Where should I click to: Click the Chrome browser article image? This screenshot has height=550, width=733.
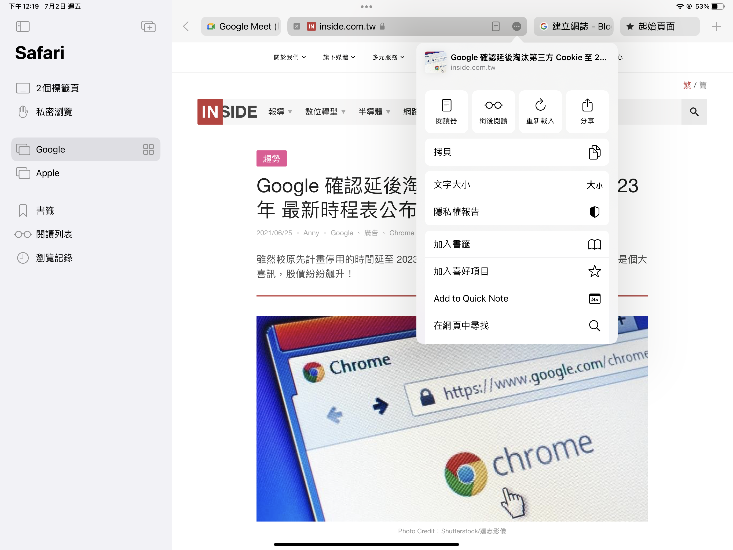click(x=452, y=418)
